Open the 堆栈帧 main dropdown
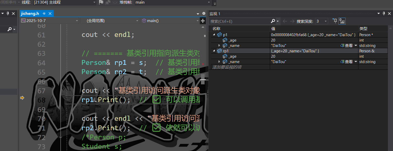This screenshot has height=151, width=393. click(209, 2)
